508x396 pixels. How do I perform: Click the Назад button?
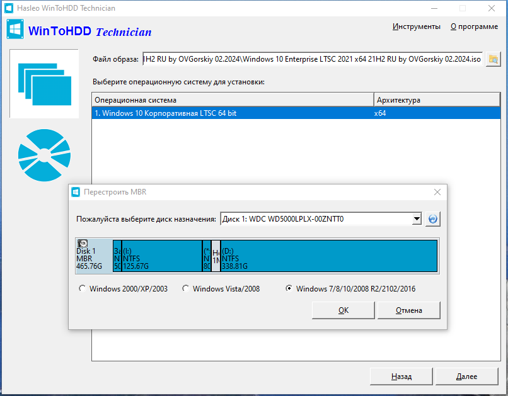[x=401, y=376]
